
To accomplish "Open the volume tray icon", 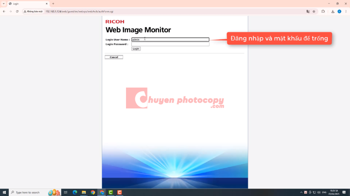I will pyautogui.click(x=319, y=193).
